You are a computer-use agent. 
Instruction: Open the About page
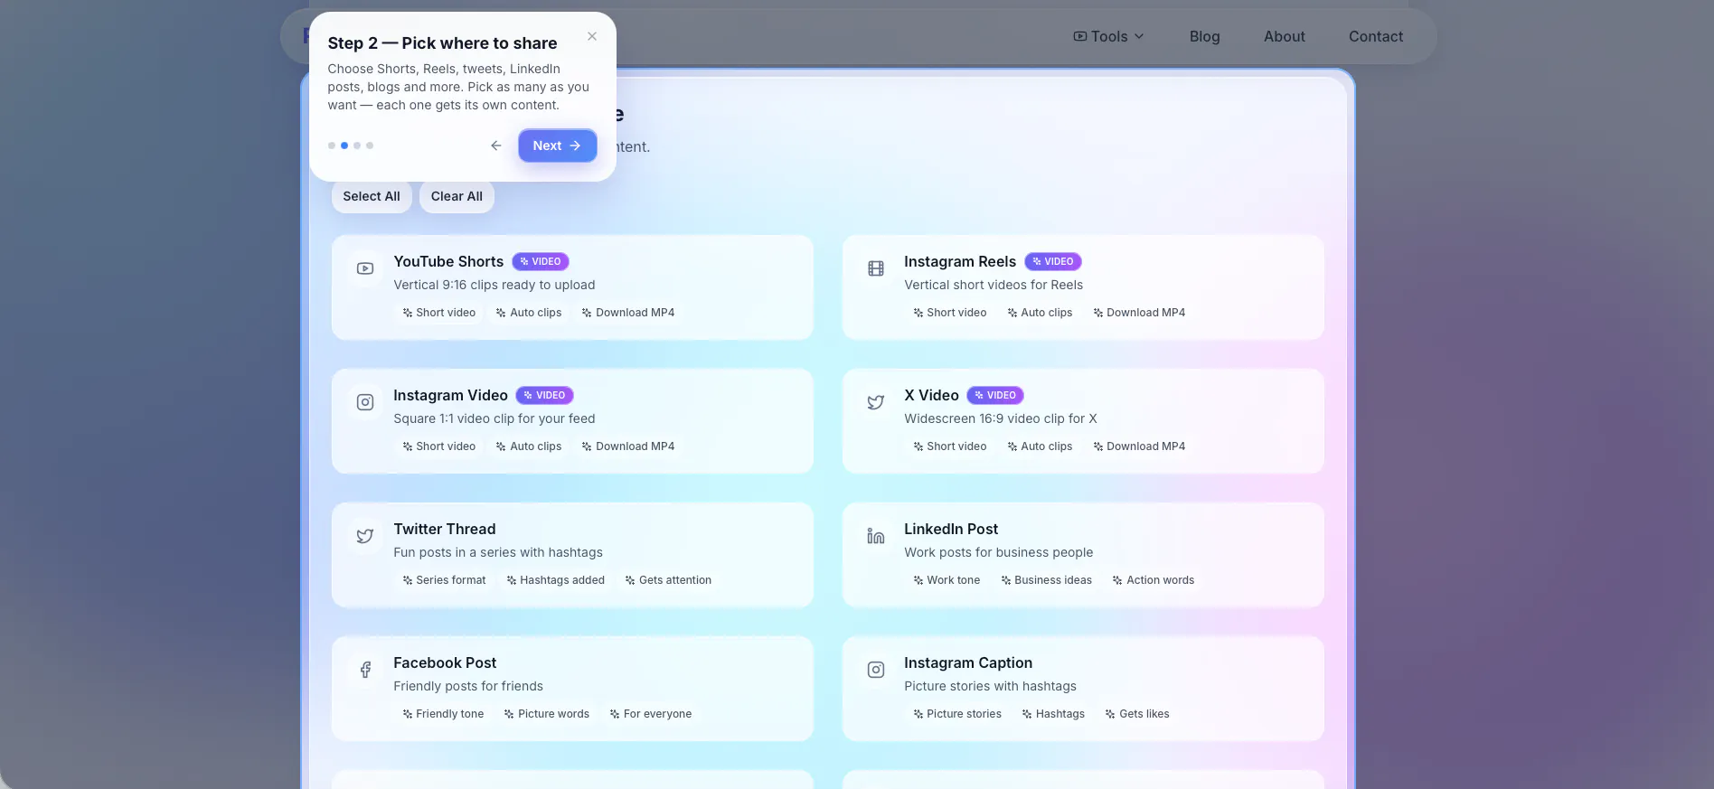coord(1284,36)
